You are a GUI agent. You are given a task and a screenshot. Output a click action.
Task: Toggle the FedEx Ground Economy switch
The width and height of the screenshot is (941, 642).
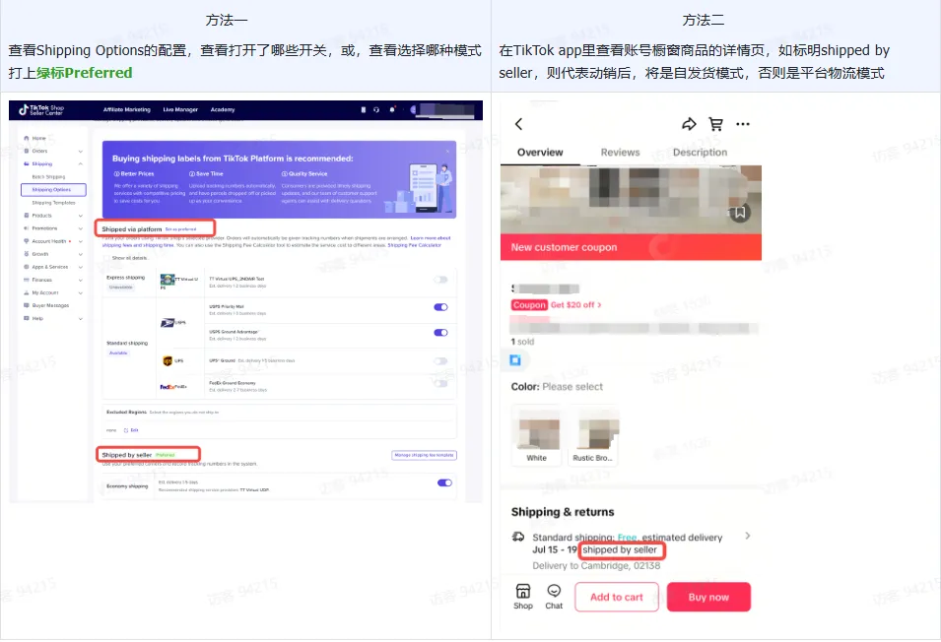click(x=440, y=384)
